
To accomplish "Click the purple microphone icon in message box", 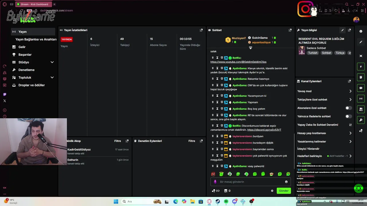I will pyautogui.click(x=215, y=182).
